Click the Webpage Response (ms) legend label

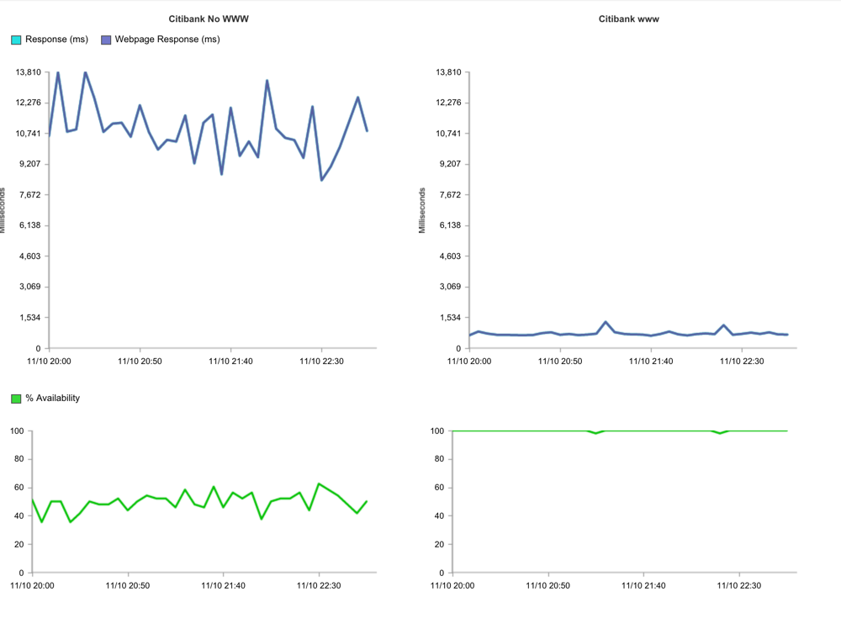pos(167,40)
